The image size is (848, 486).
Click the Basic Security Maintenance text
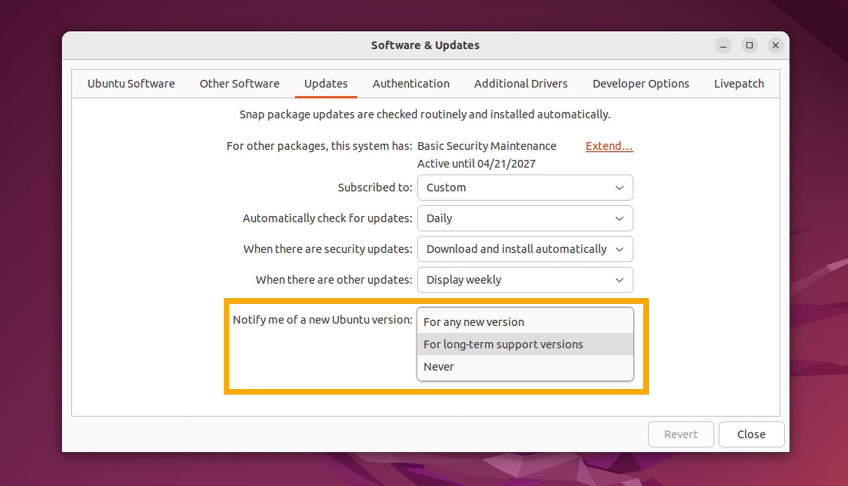point(487,146)
